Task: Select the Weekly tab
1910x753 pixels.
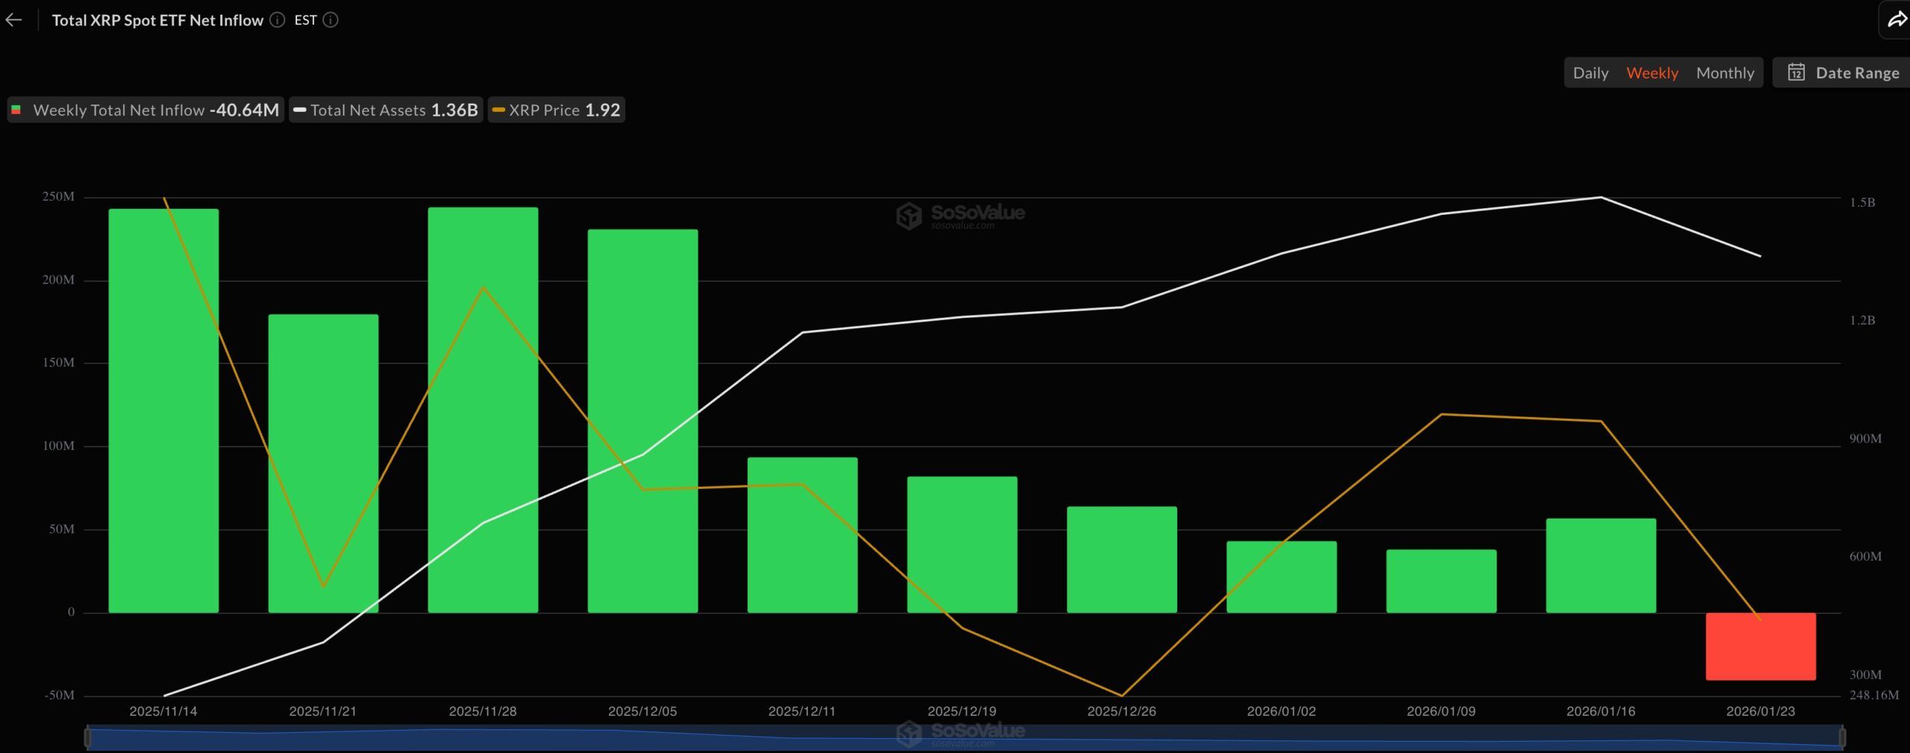Action: [1653, 72]
